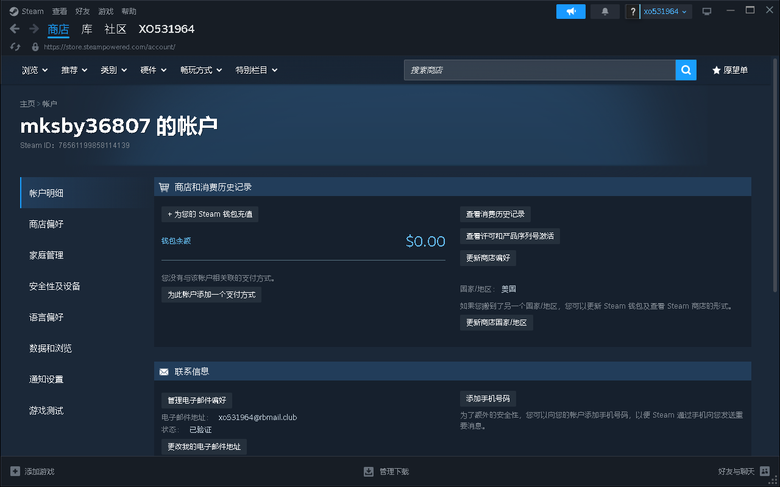Click 为您的 Steam 钱包充值 button
The height and width of the screenshot is (487, 780).
210,214
